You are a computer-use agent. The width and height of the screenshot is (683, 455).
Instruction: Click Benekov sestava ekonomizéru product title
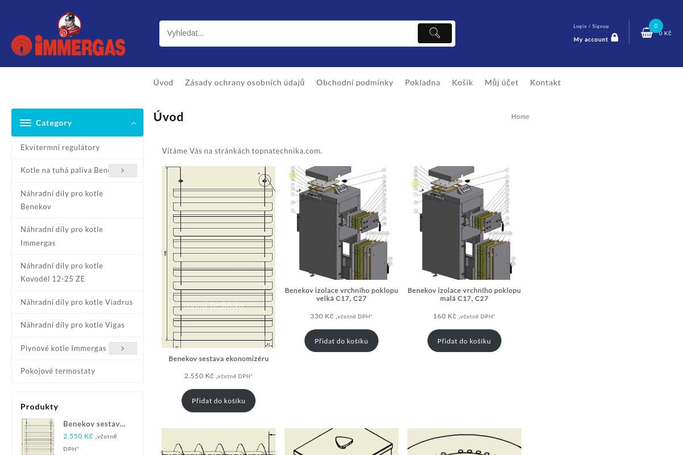click(219, 359)
